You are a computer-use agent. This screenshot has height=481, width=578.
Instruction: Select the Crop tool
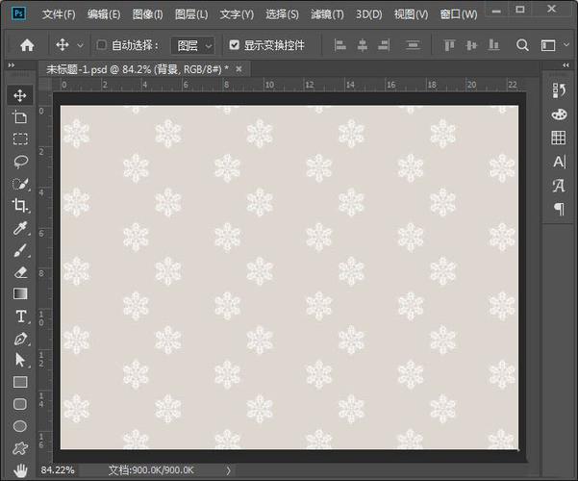[20, 206]
